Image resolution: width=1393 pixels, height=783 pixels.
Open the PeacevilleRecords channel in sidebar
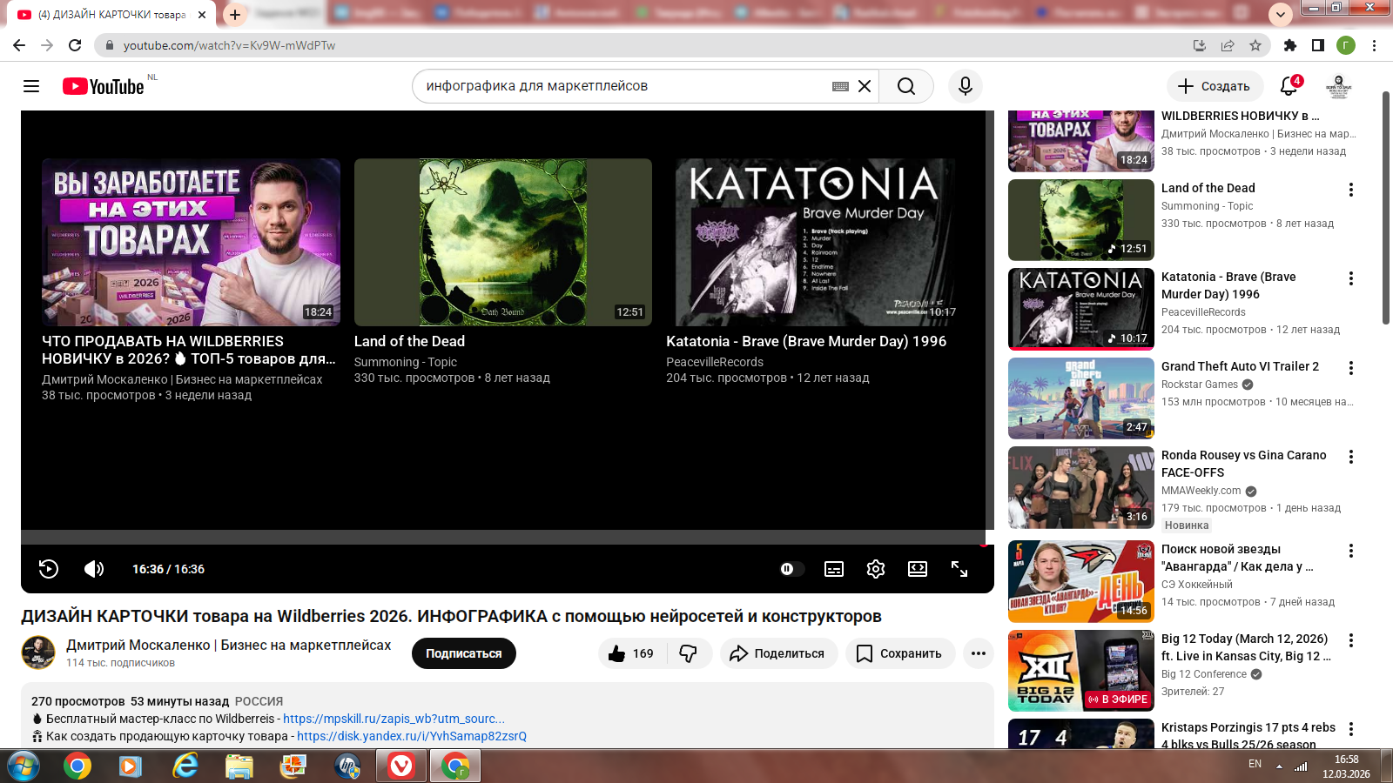click(1203, 312)
